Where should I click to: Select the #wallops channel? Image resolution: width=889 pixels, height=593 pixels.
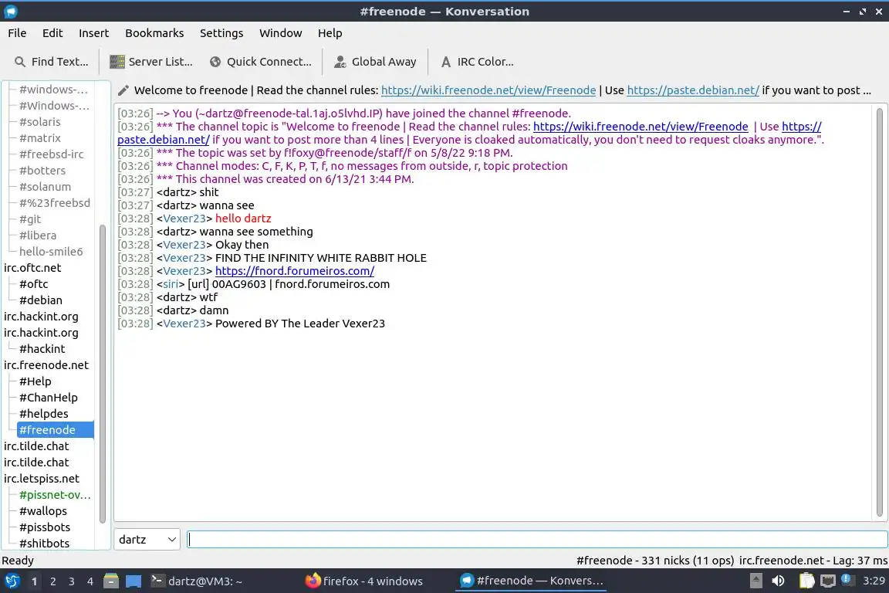coord(43,511)
